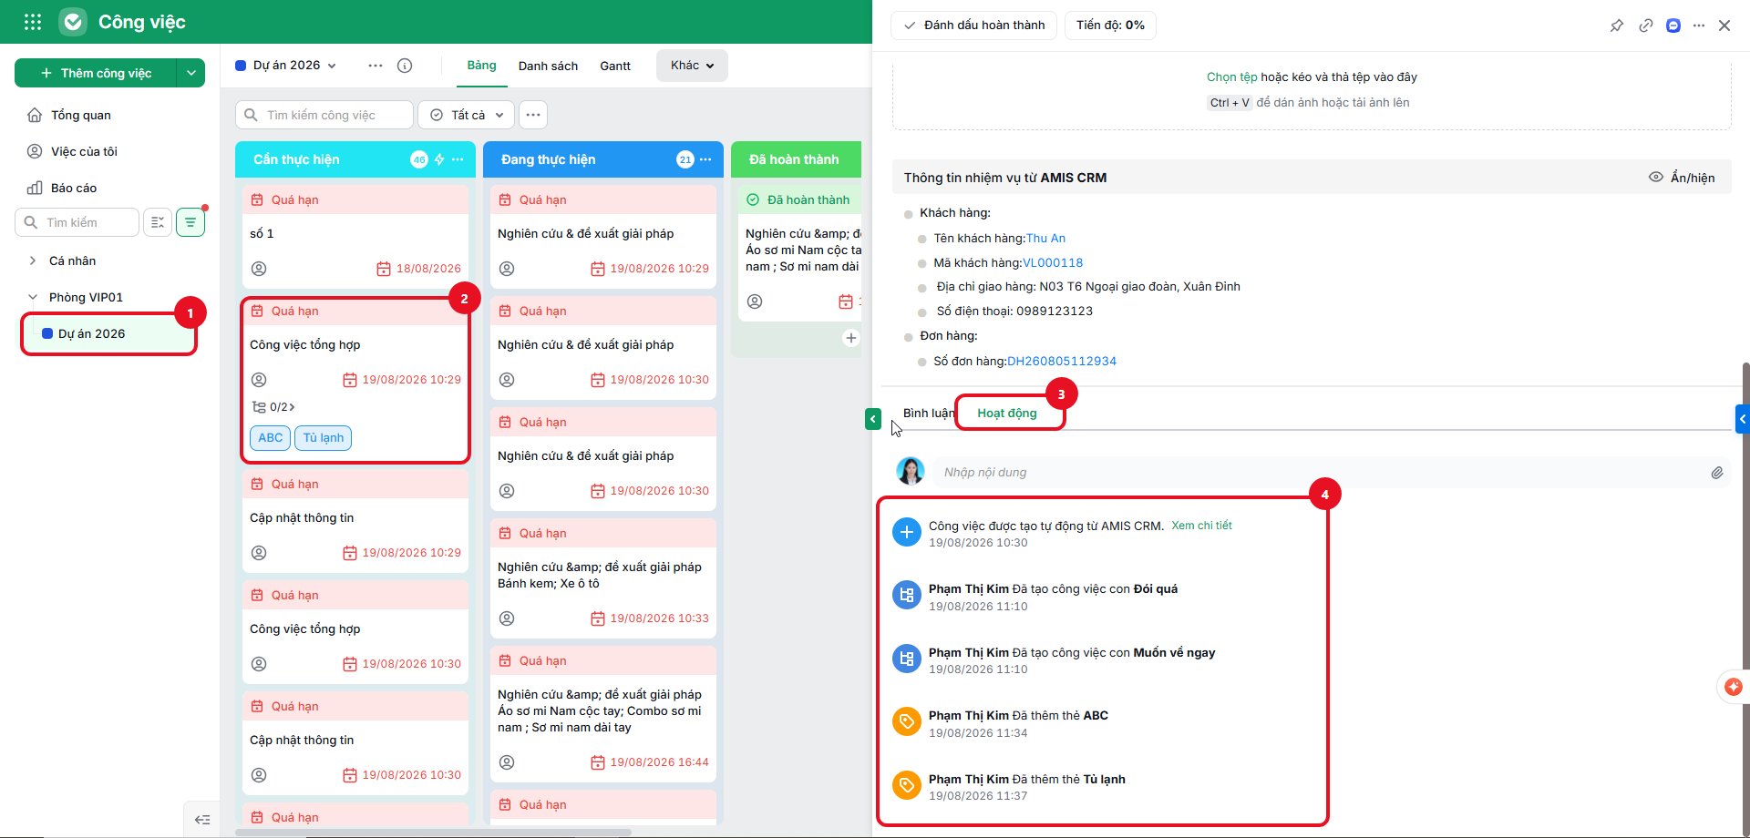Copy task link with the link icon
The image size is (1750, 838).
tap(1646, 26)
